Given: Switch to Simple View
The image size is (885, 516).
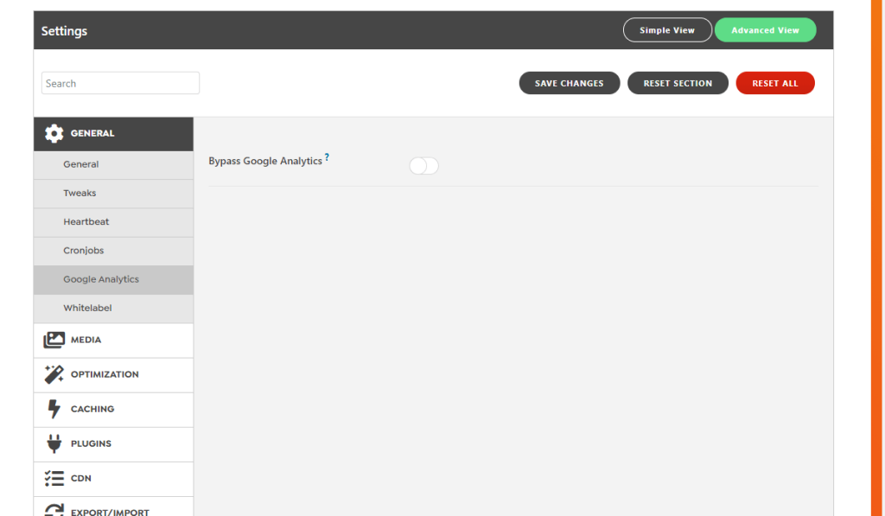Looking at the screenshot, I should [667, 30].
